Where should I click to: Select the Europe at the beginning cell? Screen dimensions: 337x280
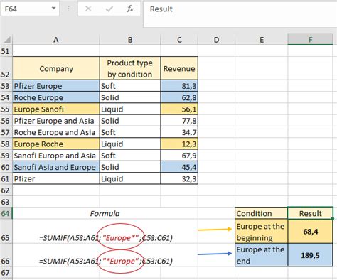click(x=262, y=232)
